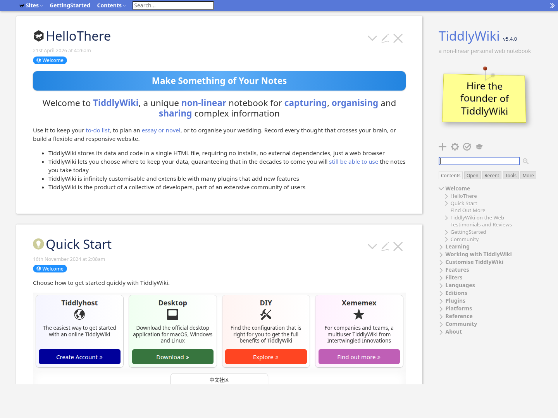This screenshot has height=418, width=558.
Task: Open TiddlyWiki on the Web entry
Action: point(477,218)
